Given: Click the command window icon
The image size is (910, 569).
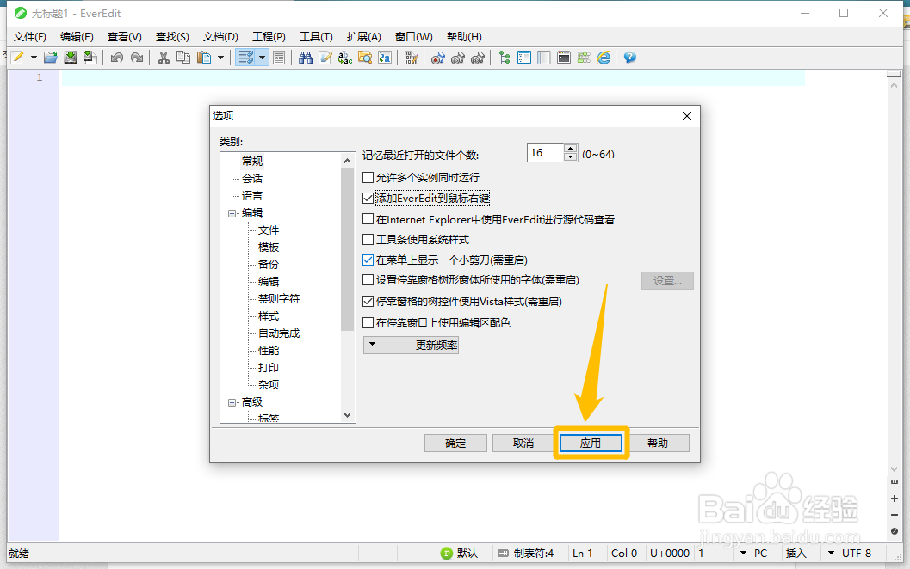Looking at the screenshot, I should [564, 58].
